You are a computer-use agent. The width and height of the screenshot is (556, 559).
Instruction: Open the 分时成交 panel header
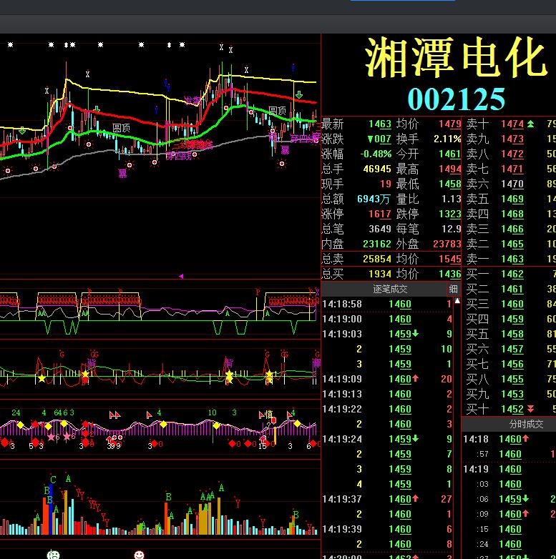point(526,424)
